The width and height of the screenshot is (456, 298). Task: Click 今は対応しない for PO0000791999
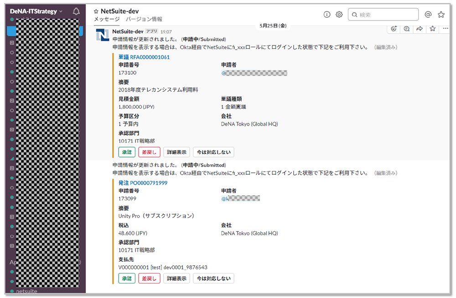(213, 278)
